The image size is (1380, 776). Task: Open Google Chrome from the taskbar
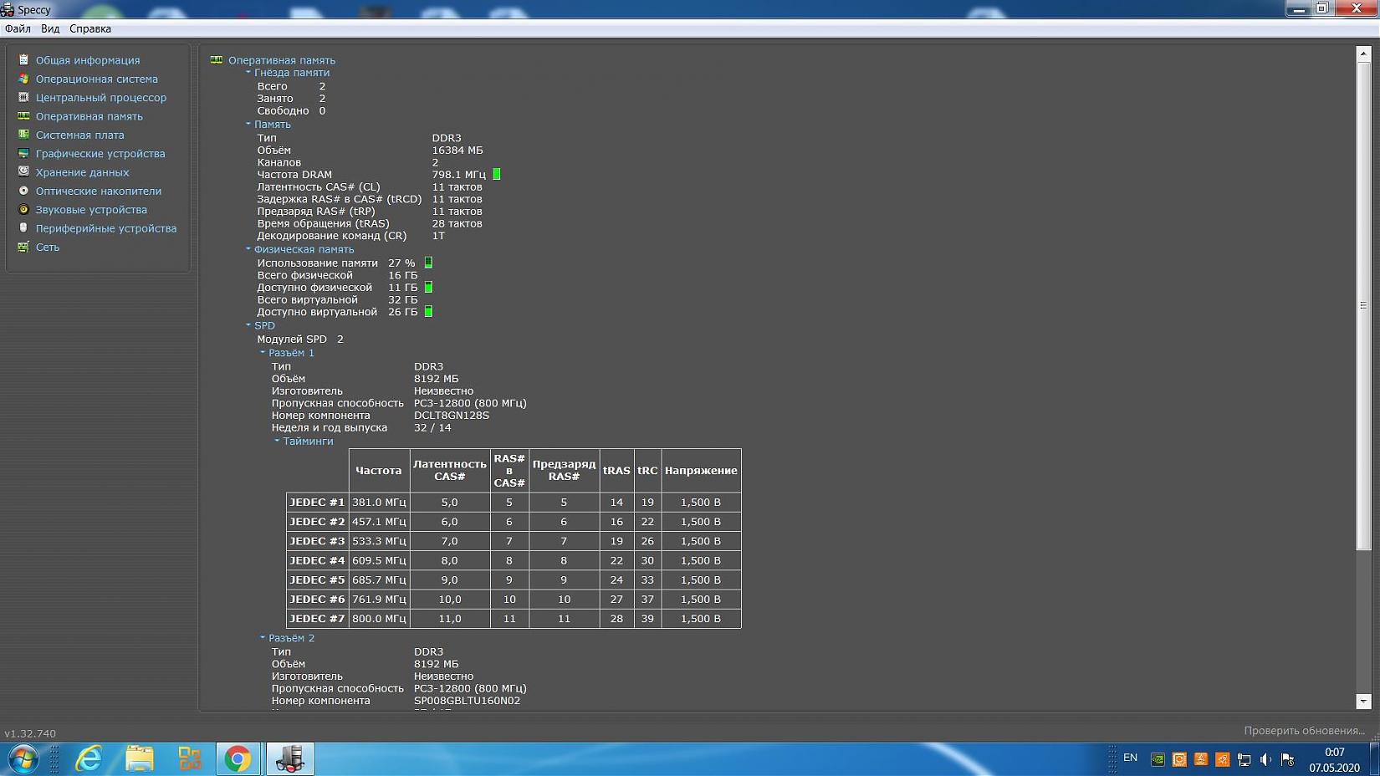pos(238,758)
